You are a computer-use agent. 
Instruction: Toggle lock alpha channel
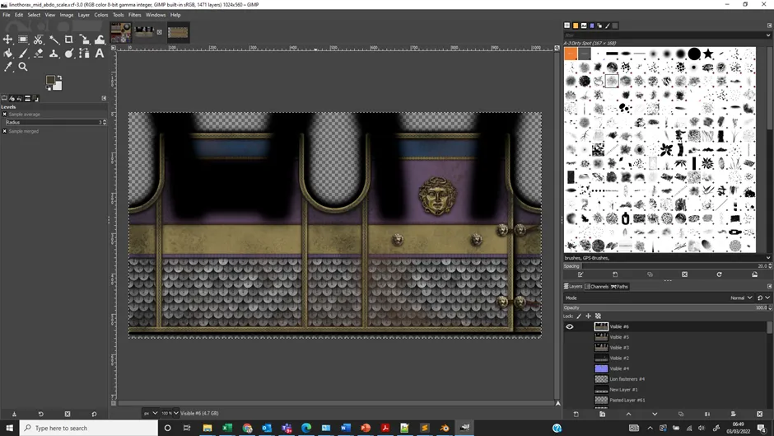[x=598, y=316]
